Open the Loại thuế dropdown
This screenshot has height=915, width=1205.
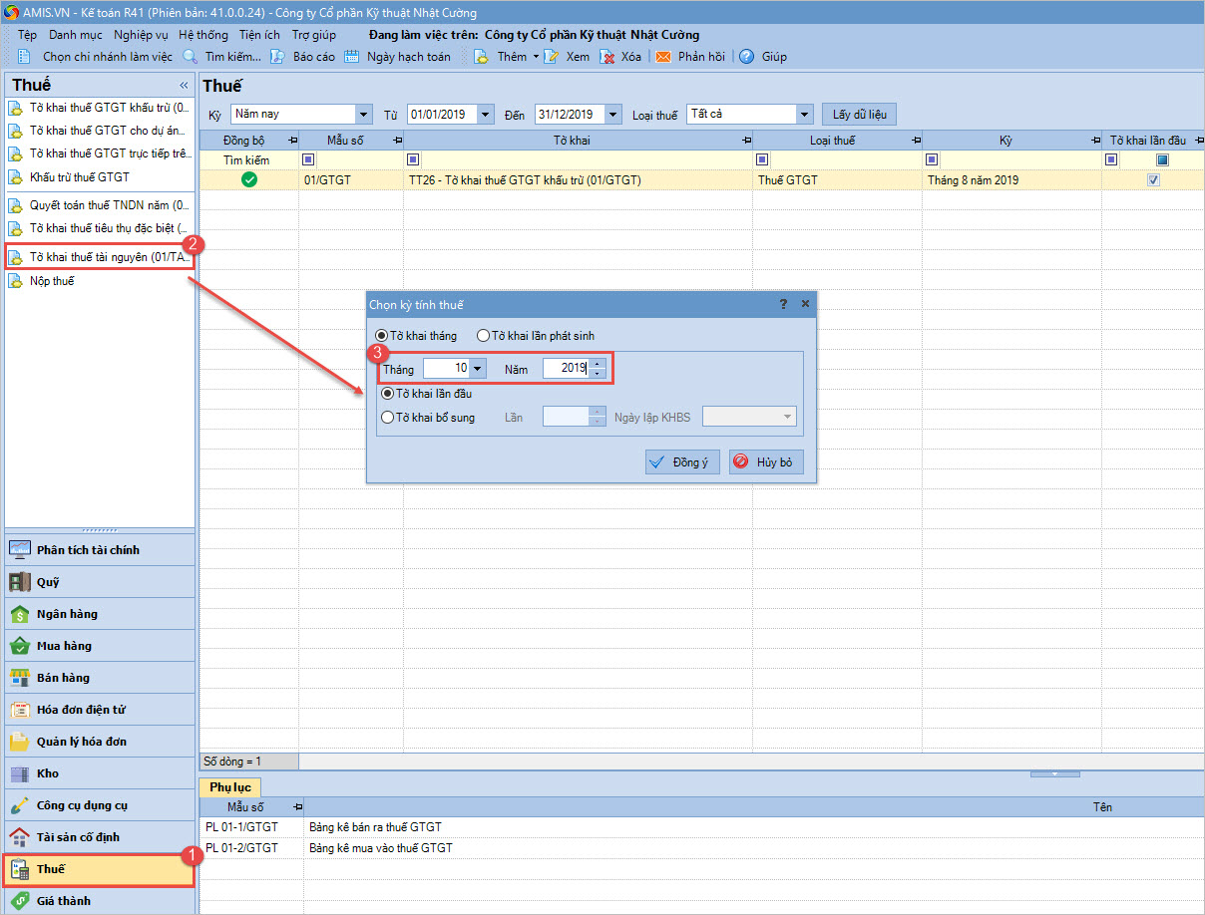[x=805, y=115]
